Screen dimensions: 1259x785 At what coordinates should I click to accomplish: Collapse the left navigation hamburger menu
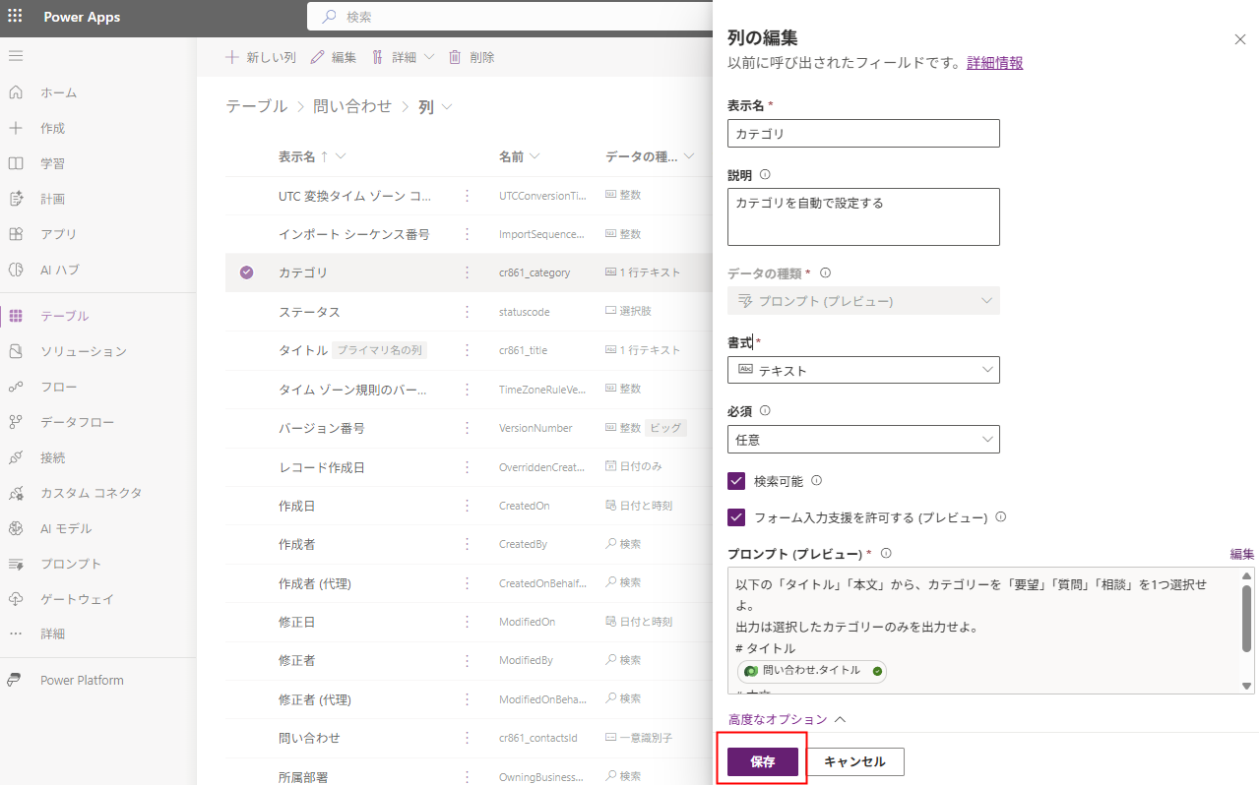(16, 56)
